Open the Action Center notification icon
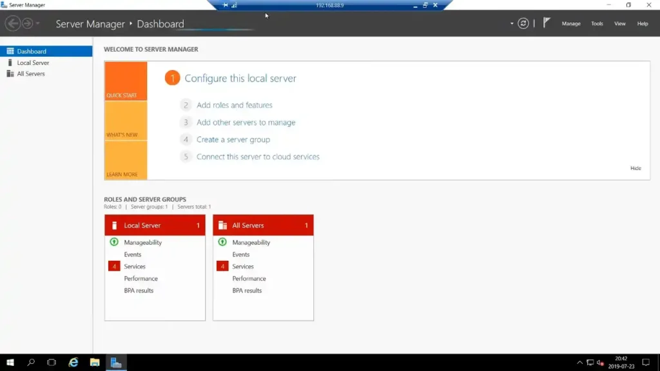 coord(646,363)
